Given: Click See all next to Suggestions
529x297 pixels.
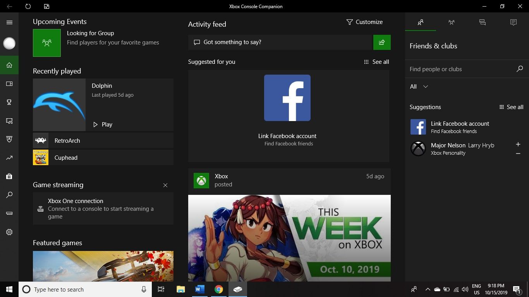Looking at the screenshot, I should [x=511, y=107].
